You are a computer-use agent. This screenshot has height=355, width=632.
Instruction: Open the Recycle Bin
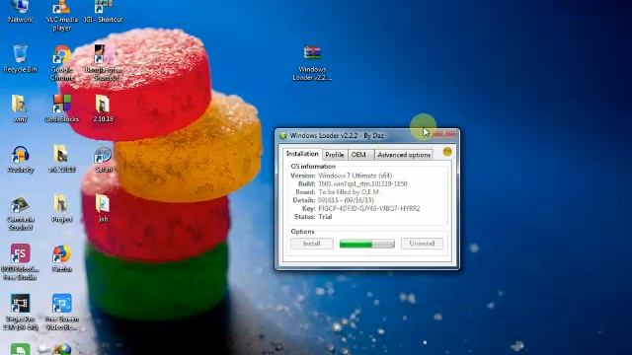click(x=20, y=59)
